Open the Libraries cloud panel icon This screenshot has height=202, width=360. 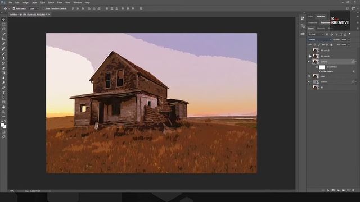pyautogui.click(x=303, y=34)
